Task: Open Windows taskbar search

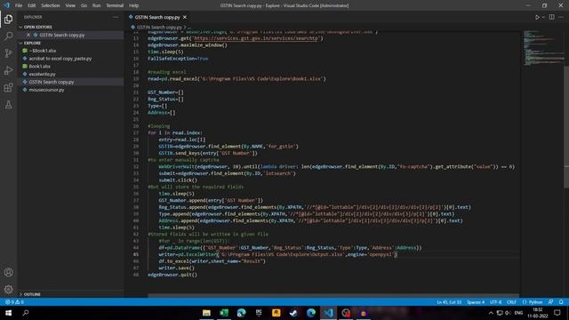Action: 26,313
